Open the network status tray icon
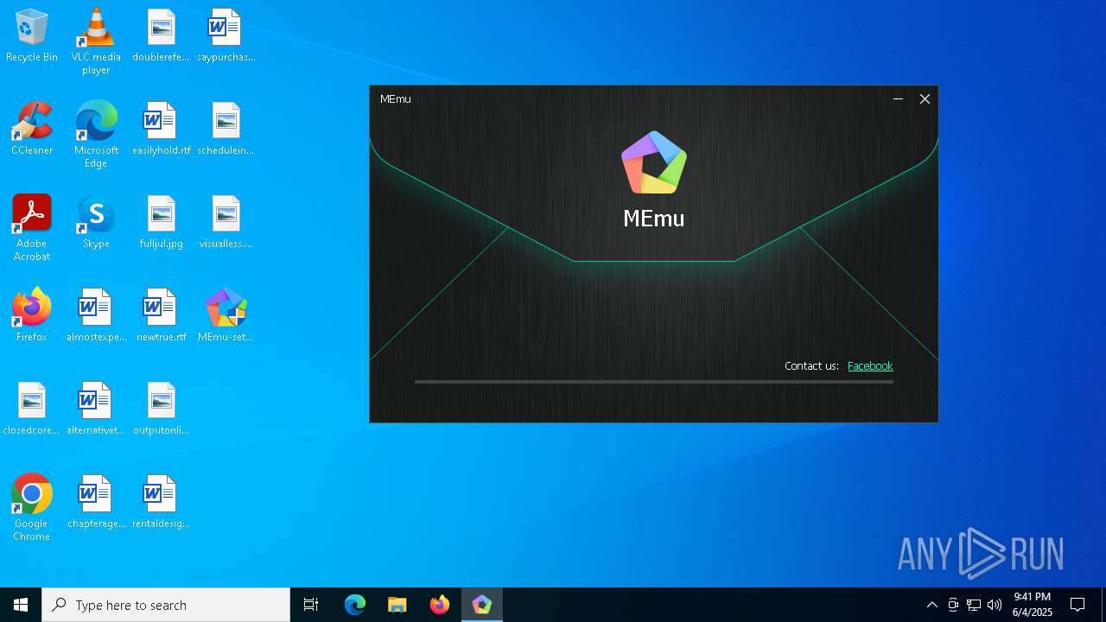This screenshot has height=622, width=1106. pos(974,605)
